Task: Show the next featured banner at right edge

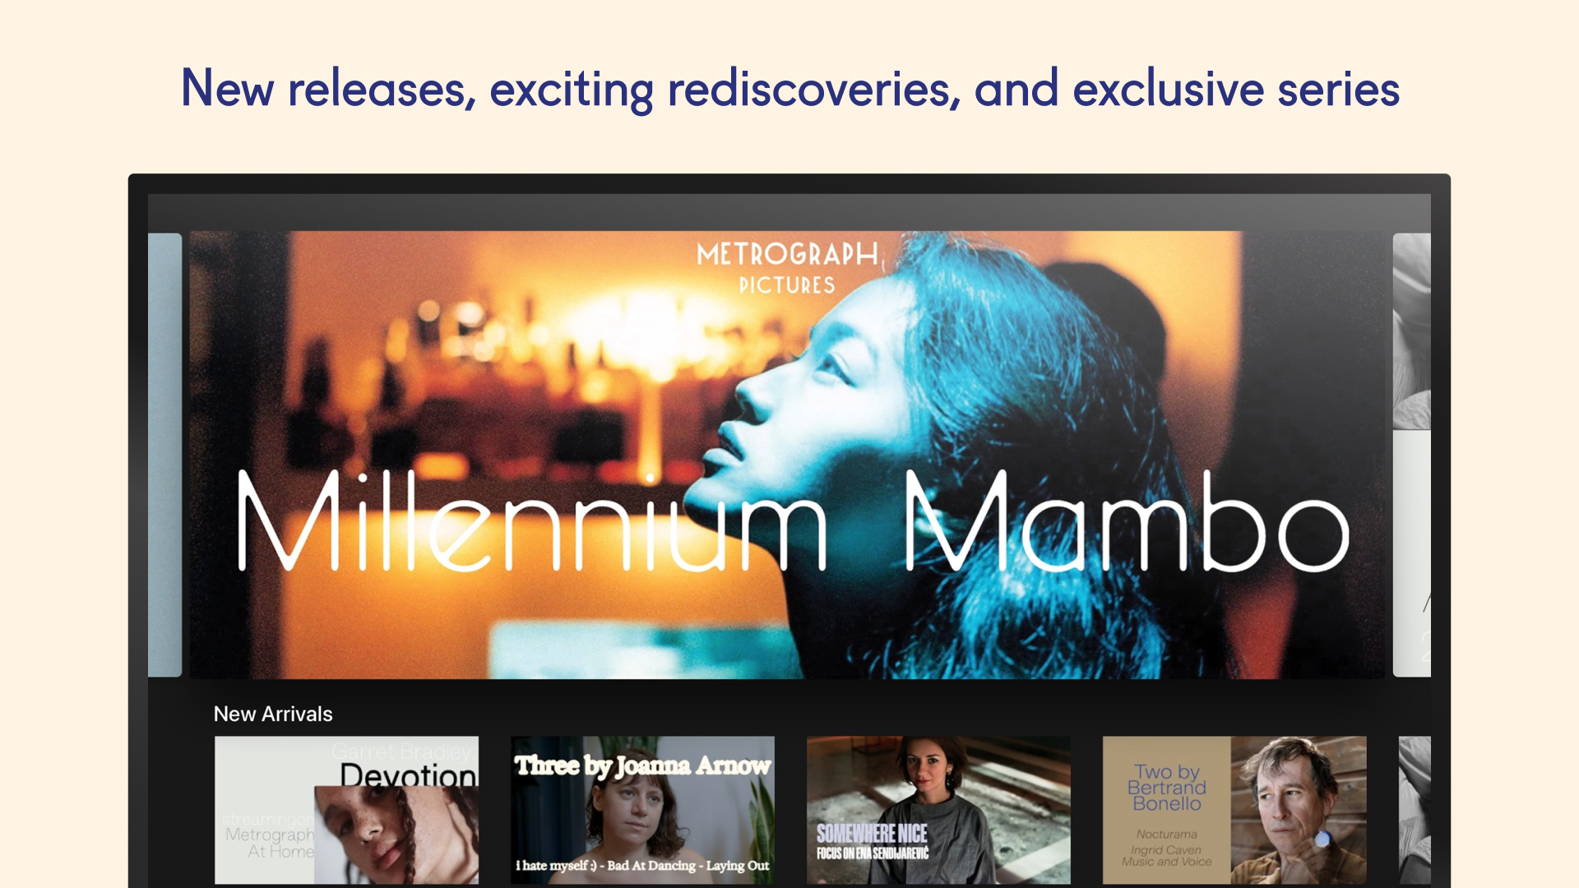Action: coord(1411,455)
